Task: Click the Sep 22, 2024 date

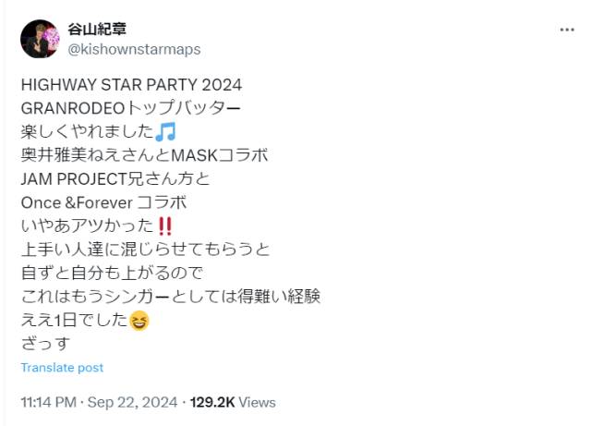Action: 134,403
